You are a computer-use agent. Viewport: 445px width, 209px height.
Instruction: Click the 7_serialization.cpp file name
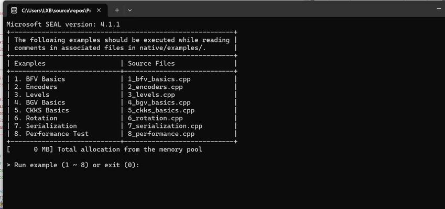(165, 126)
